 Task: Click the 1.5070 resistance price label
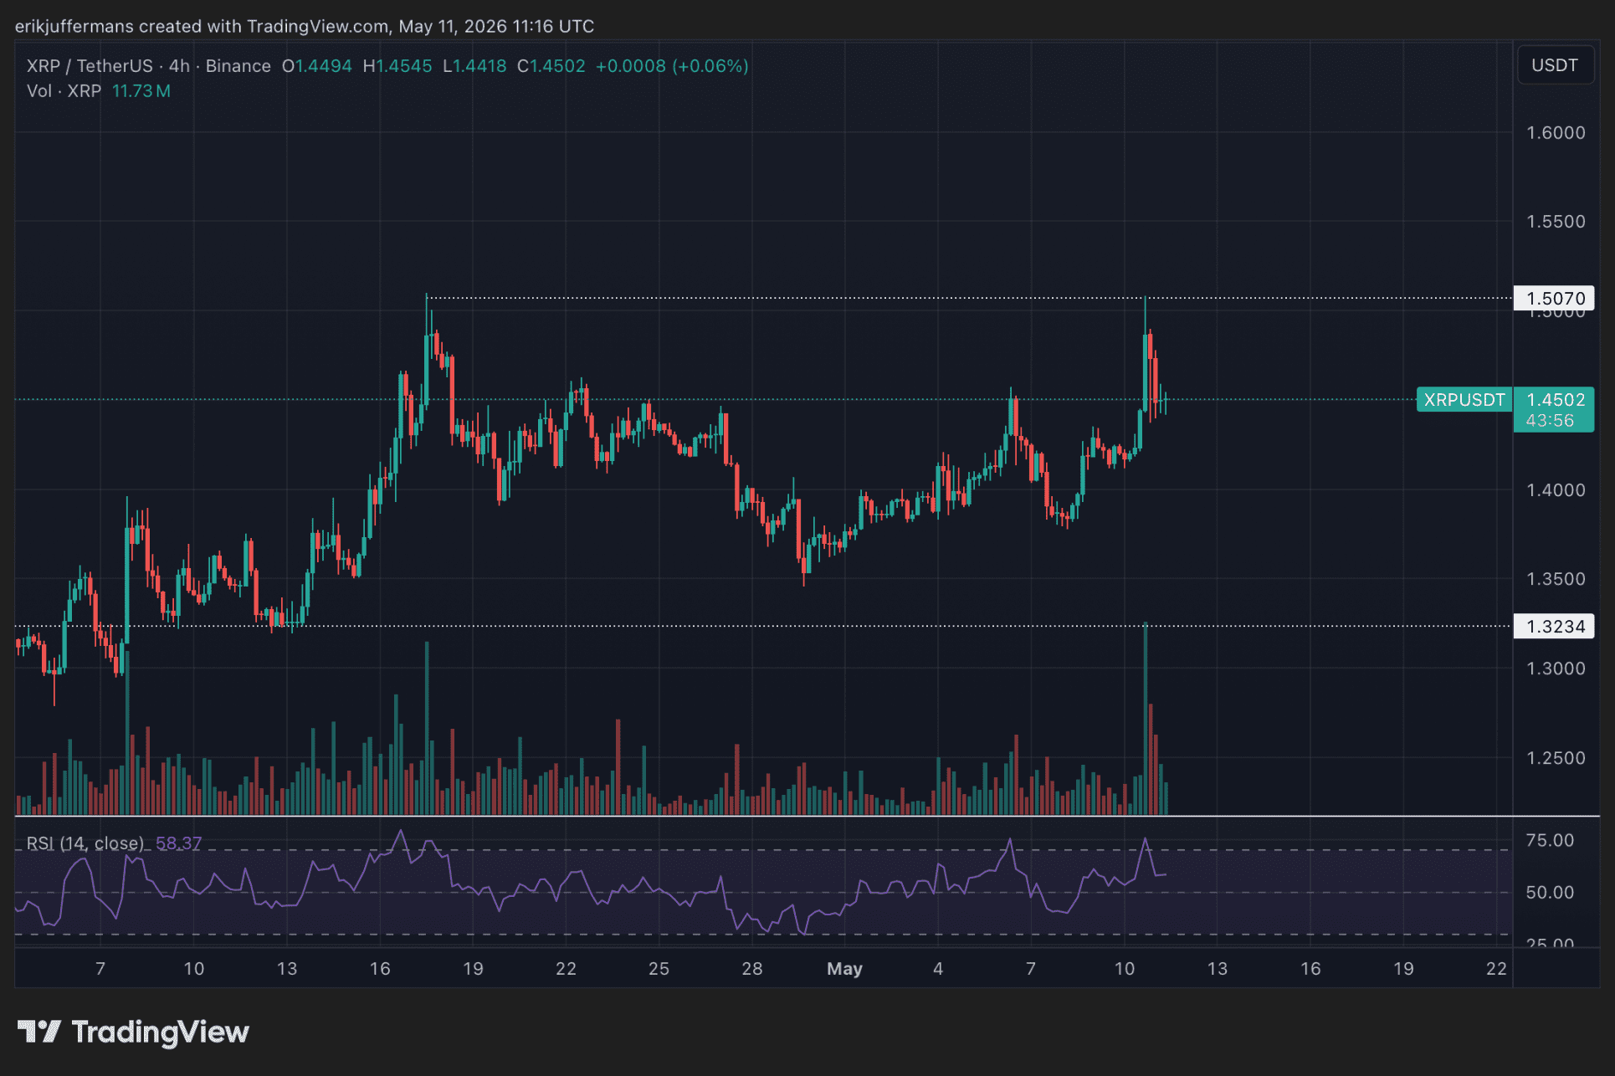1554,299
